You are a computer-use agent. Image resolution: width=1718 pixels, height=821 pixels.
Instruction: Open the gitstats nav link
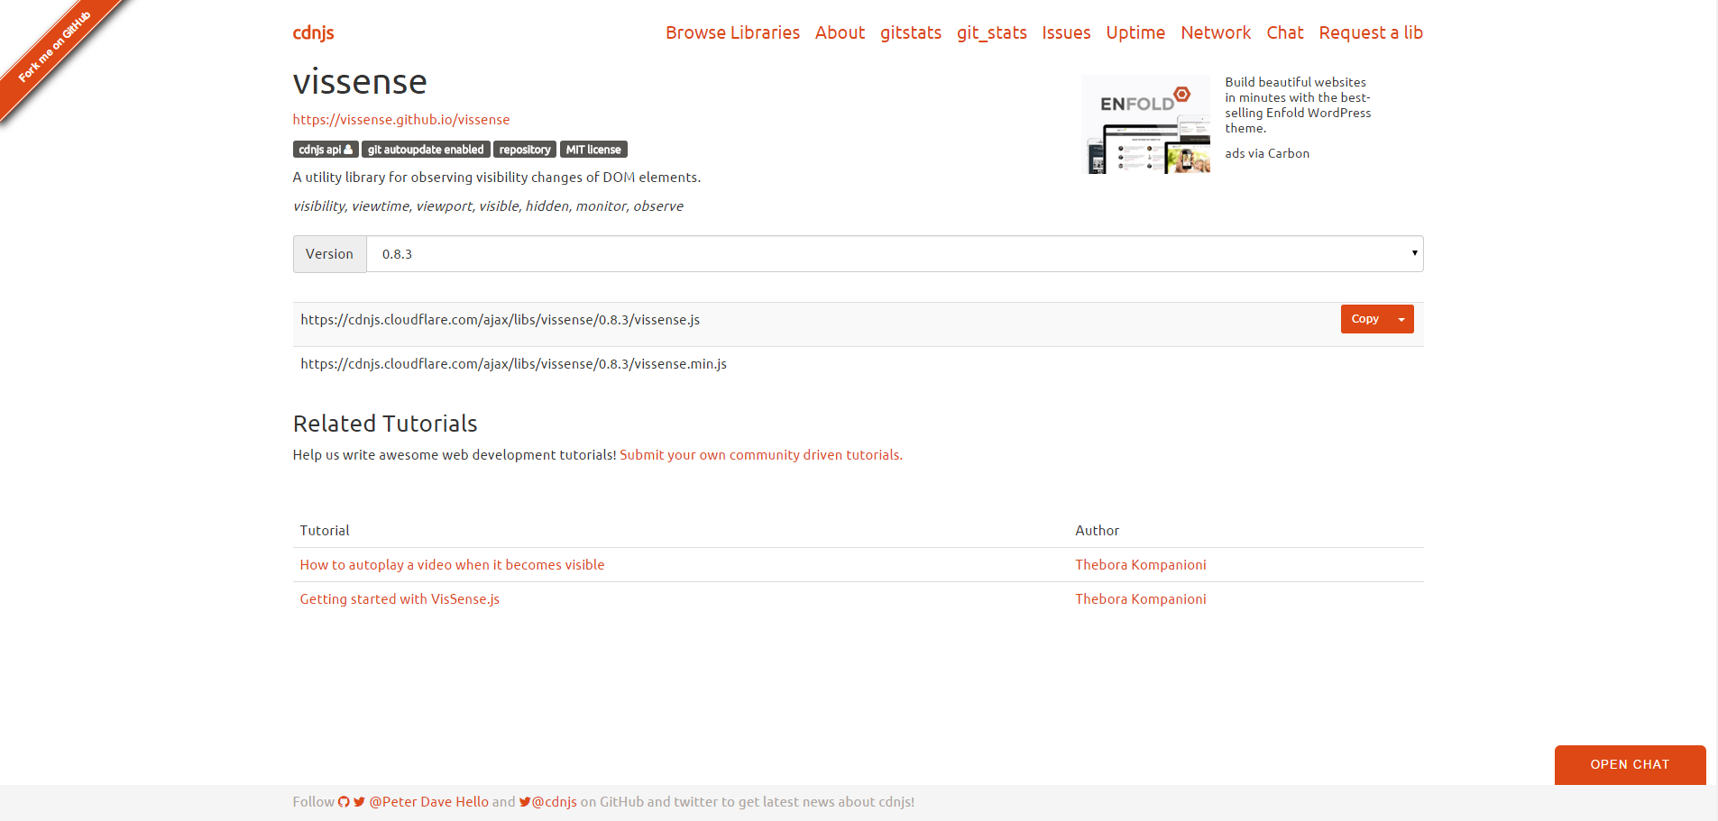[x=911, y=32]
